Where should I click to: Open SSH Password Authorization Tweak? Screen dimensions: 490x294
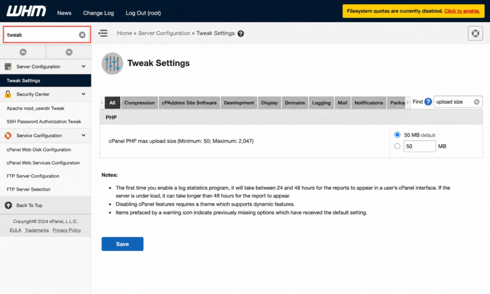point(44,121)
